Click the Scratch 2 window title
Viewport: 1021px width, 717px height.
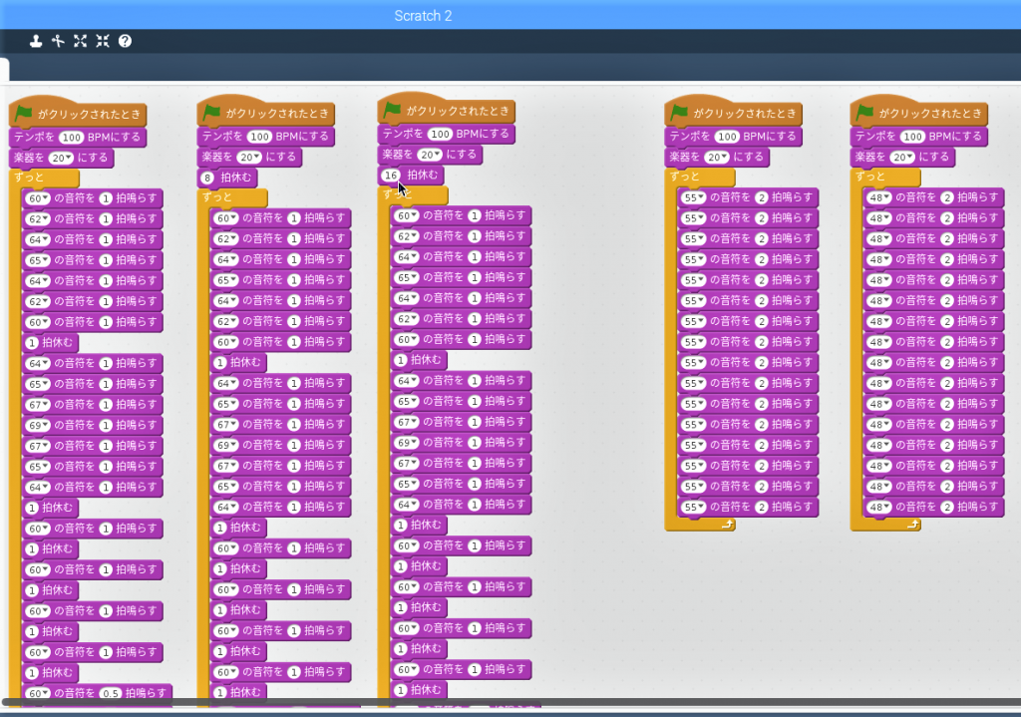coord(423,16)
